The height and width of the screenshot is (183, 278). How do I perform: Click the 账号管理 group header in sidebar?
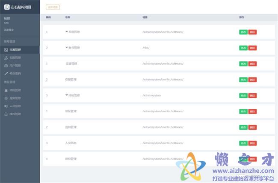(x=9, y=42)
